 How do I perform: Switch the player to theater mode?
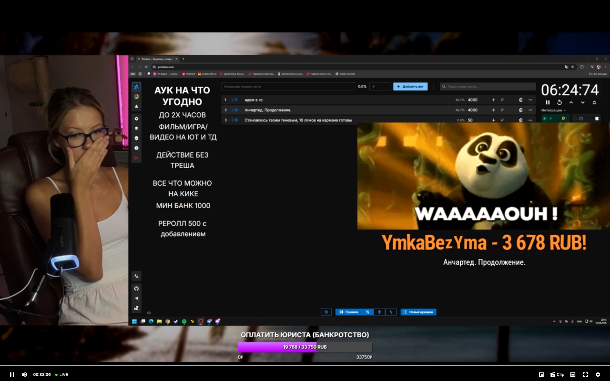coord(573,375)
